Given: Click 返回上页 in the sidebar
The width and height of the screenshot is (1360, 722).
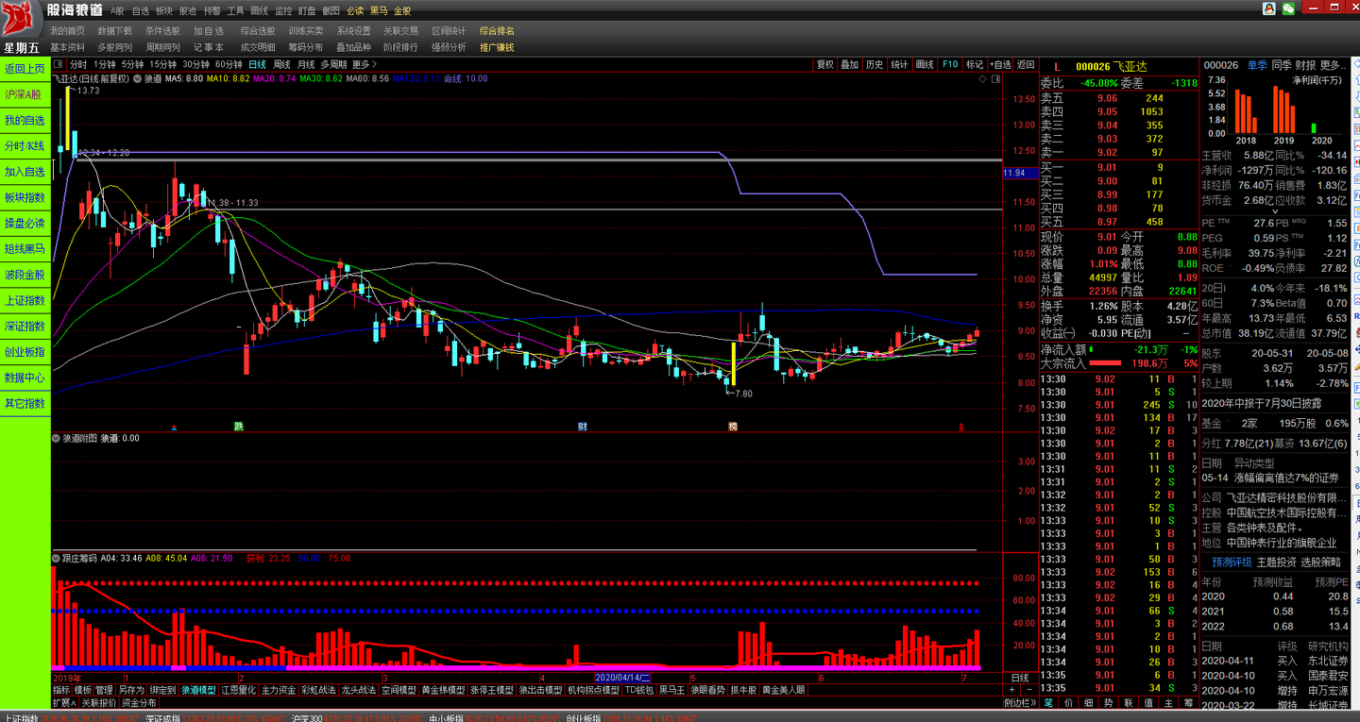Looking at the screenshot, I should point(25,69).
